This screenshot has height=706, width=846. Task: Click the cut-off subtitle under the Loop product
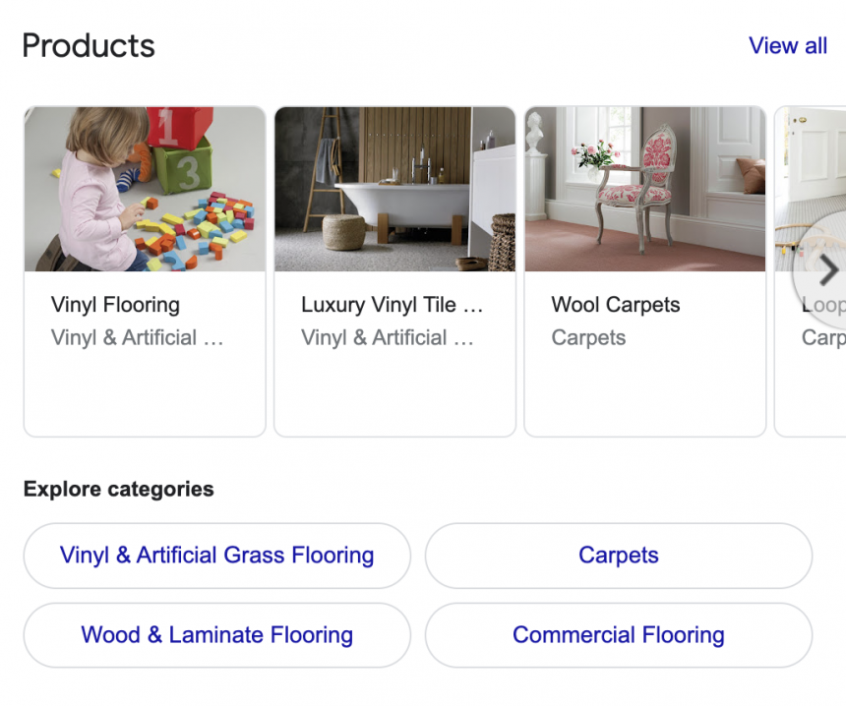tap(822, 338)
